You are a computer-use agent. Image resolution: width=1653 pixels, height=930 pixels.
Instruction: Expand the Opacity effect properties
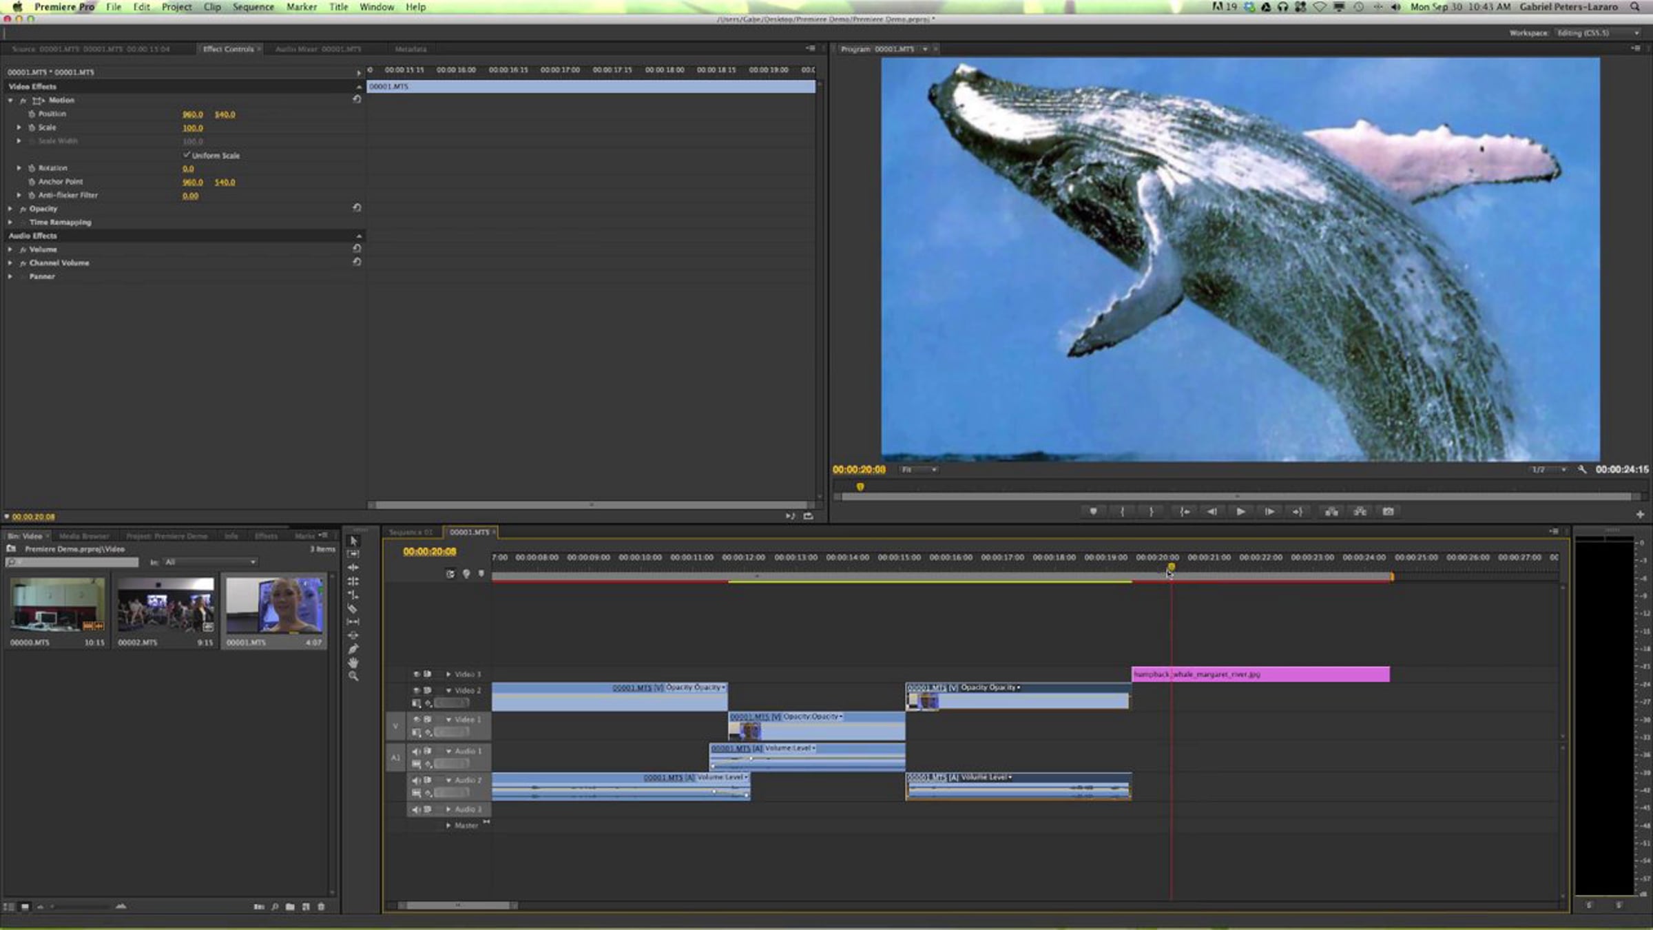pyautogui.click(x=10, y=209)
